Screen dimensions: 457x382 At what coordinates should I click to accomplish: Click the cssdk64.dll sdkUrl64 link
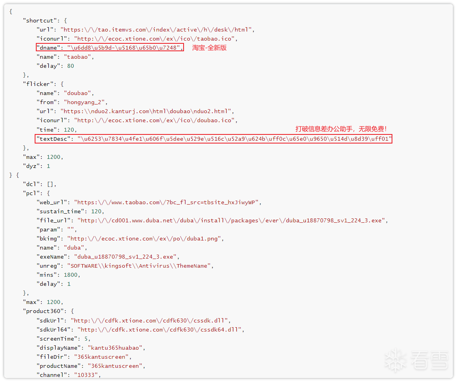point(160,330)
